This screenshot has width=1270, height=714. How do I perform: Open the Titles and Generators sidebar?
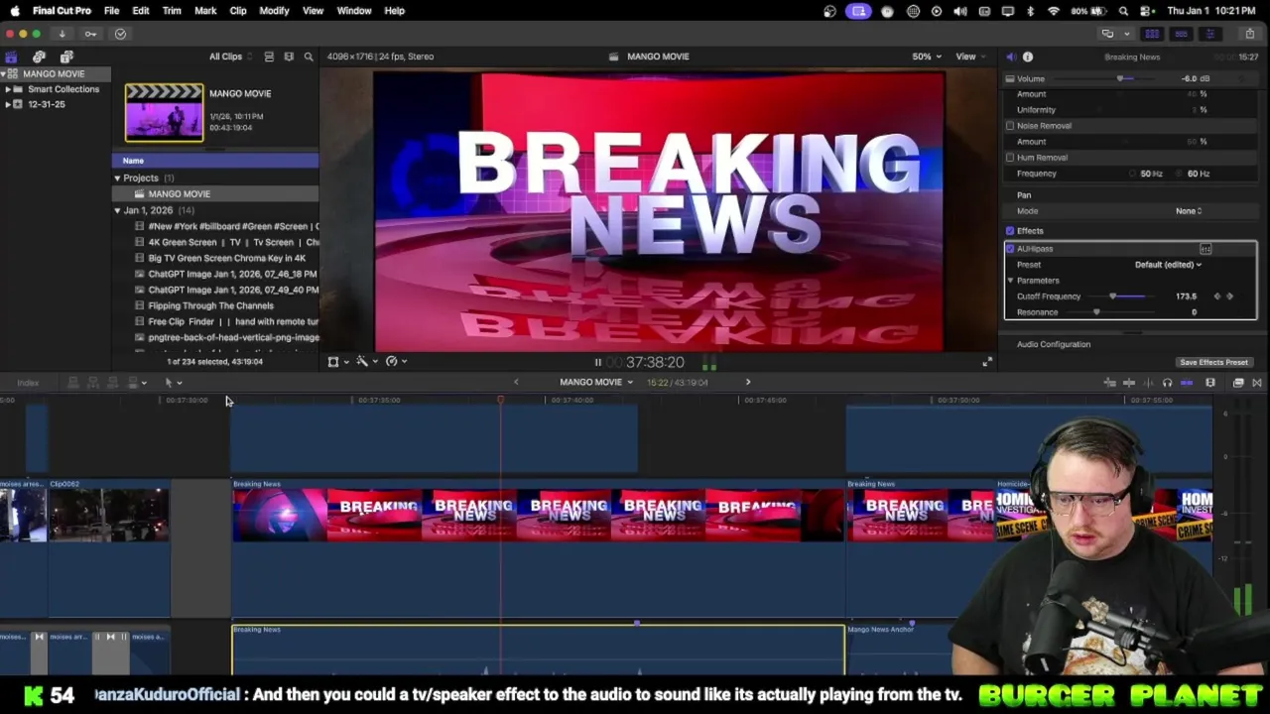(x=66, y=58)
